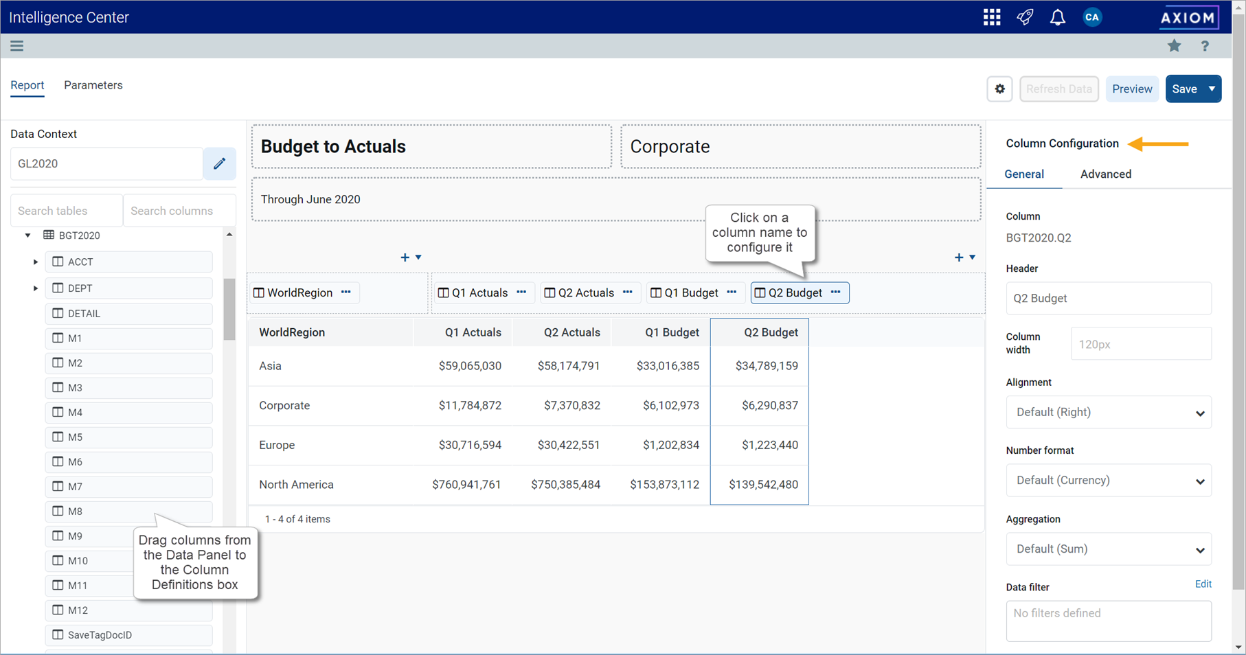Switch to the Advanced configuration tab
The height and width of the screenshot is (655, 1246).
pyautogui.click(x=1105, y=174)
